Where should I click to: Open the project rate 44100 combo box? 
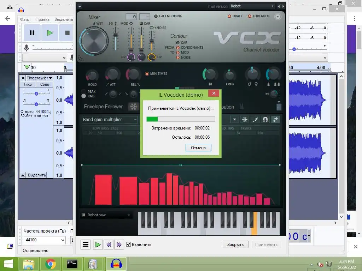(45, 240)
